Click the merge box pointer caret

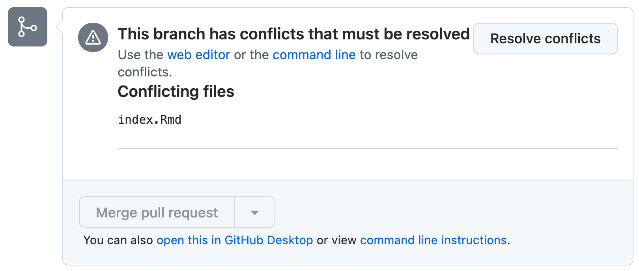pos(59,27)
